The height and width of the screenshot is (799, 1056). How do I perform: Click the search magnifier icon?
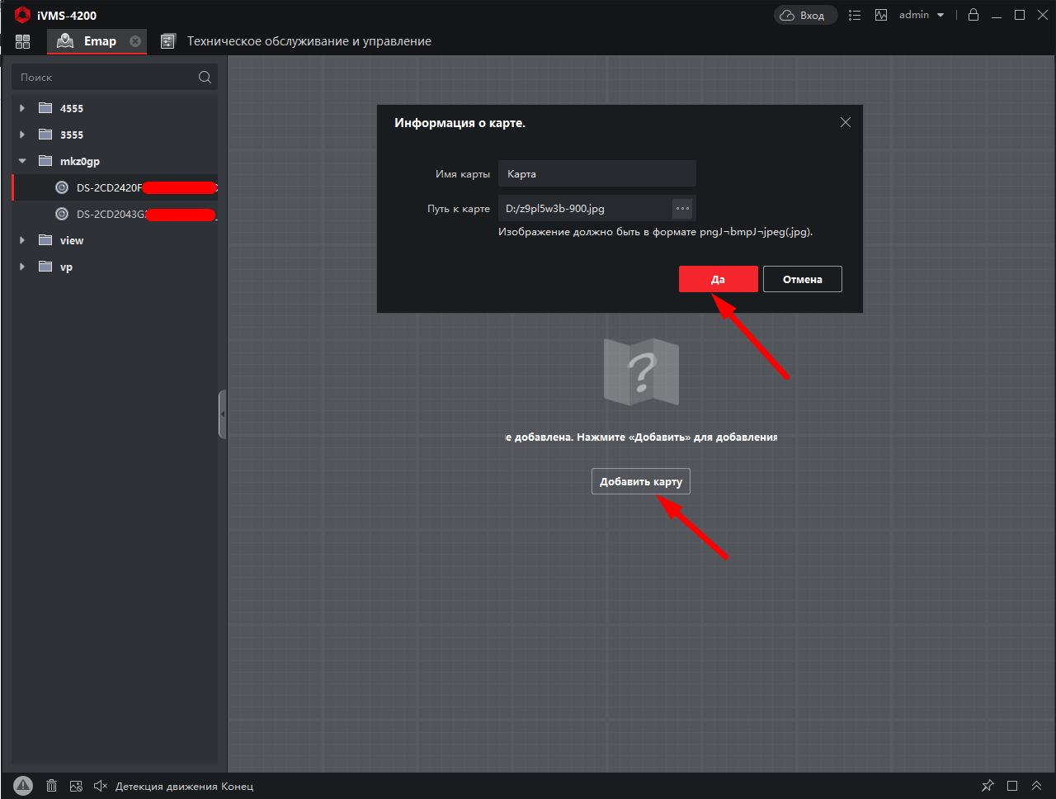(205, 78)
